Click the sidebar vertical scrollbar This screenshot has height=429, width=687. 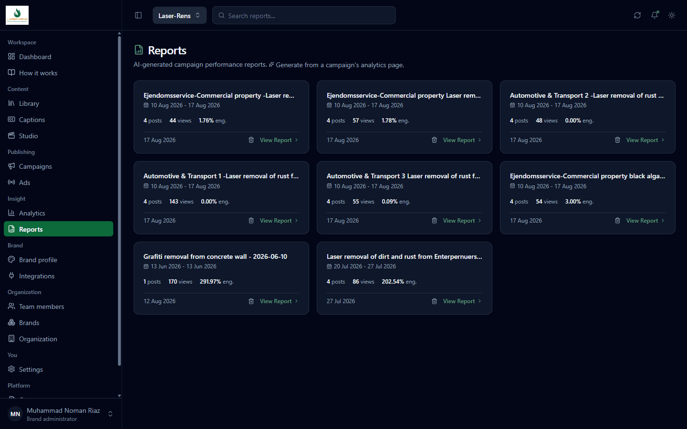click(x=119, y=200)
